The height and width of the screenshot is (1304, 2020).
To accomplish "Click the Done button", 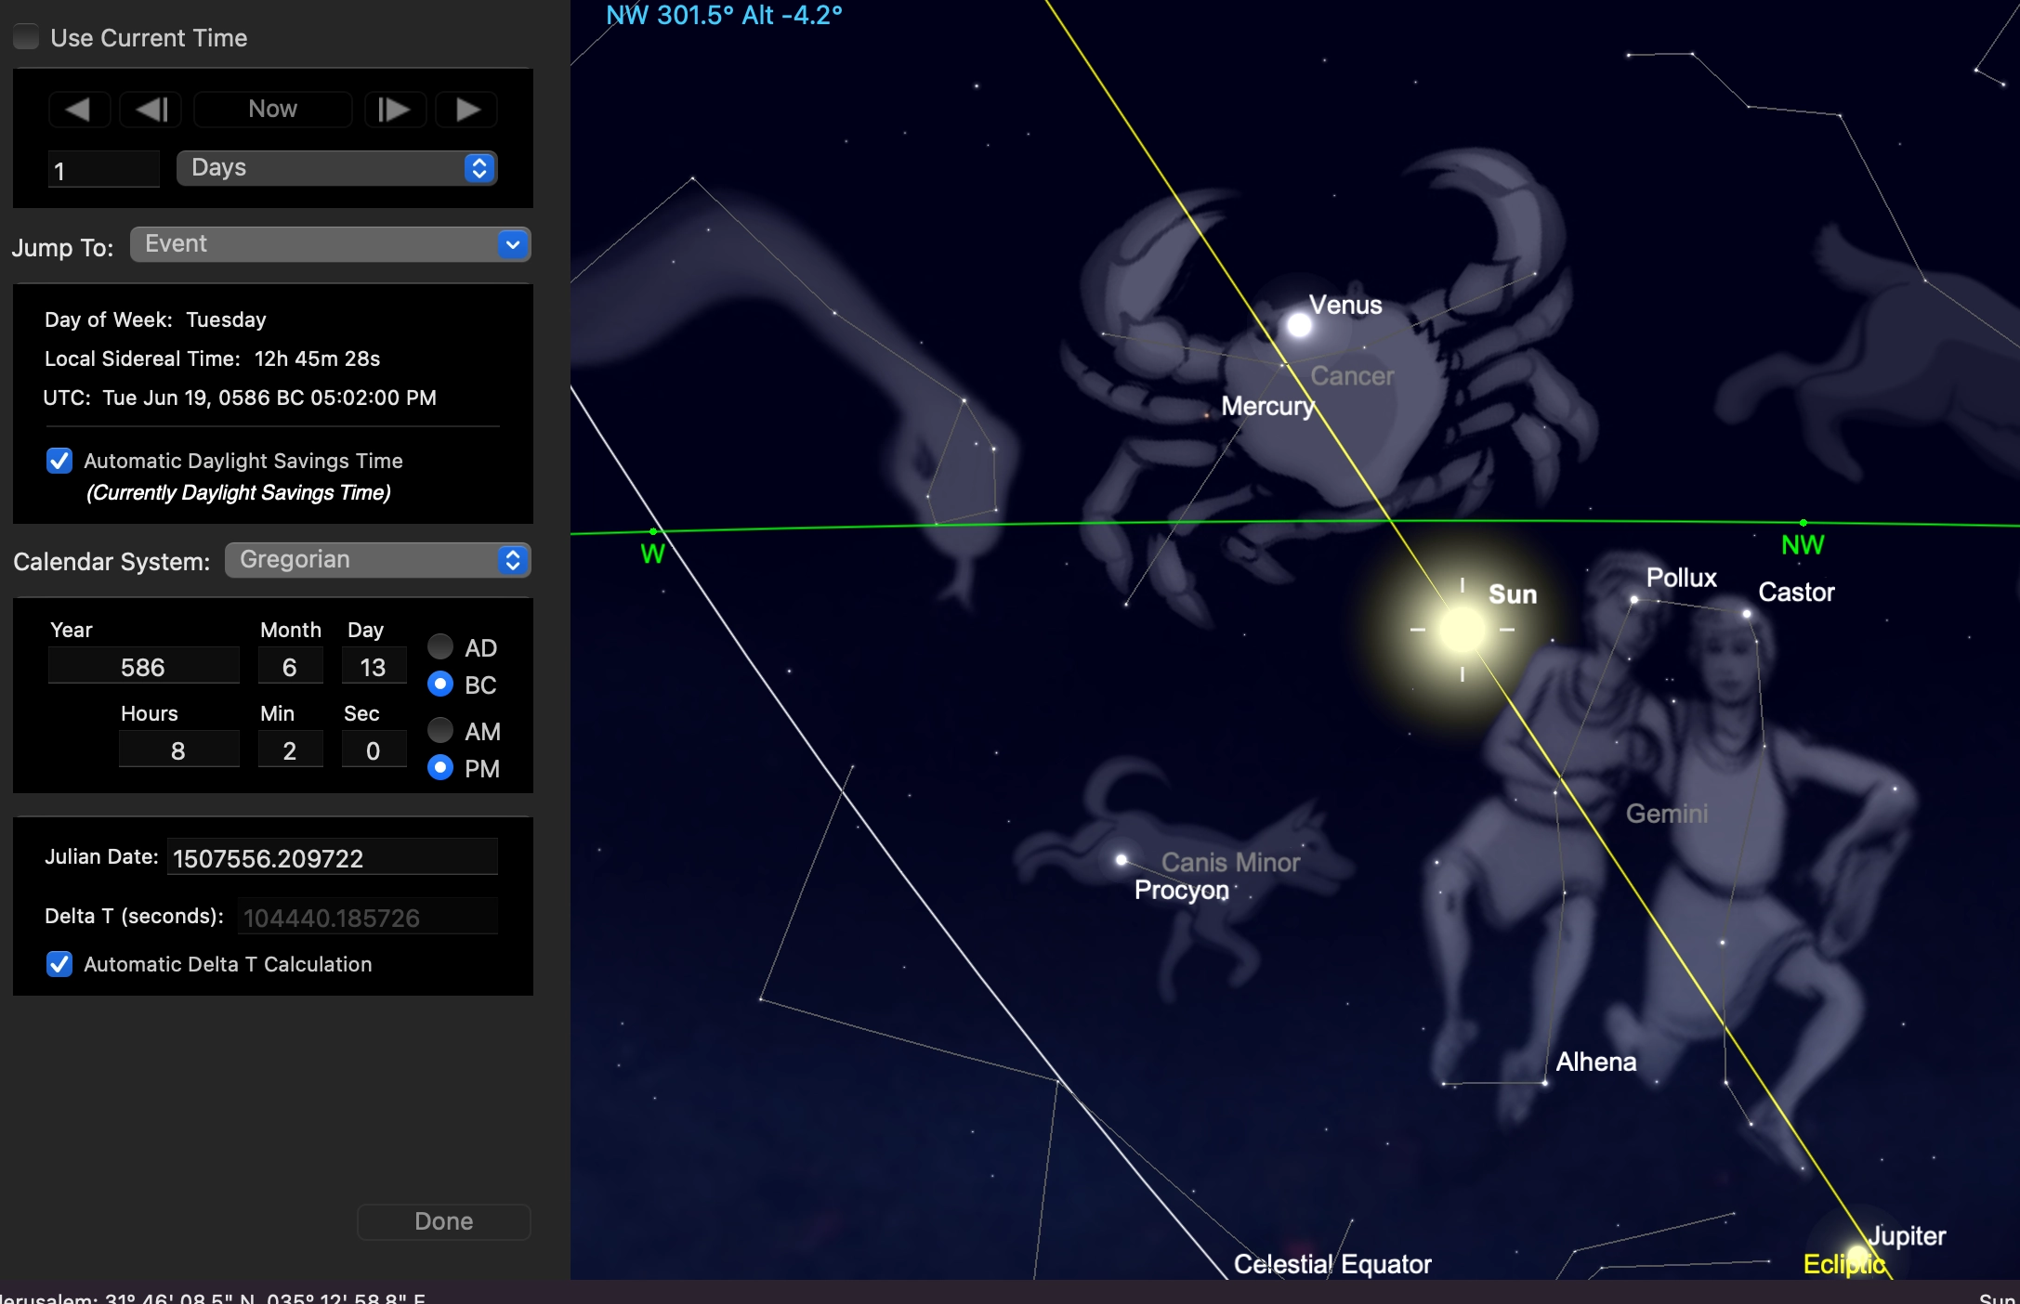I will pos(444,1221).
